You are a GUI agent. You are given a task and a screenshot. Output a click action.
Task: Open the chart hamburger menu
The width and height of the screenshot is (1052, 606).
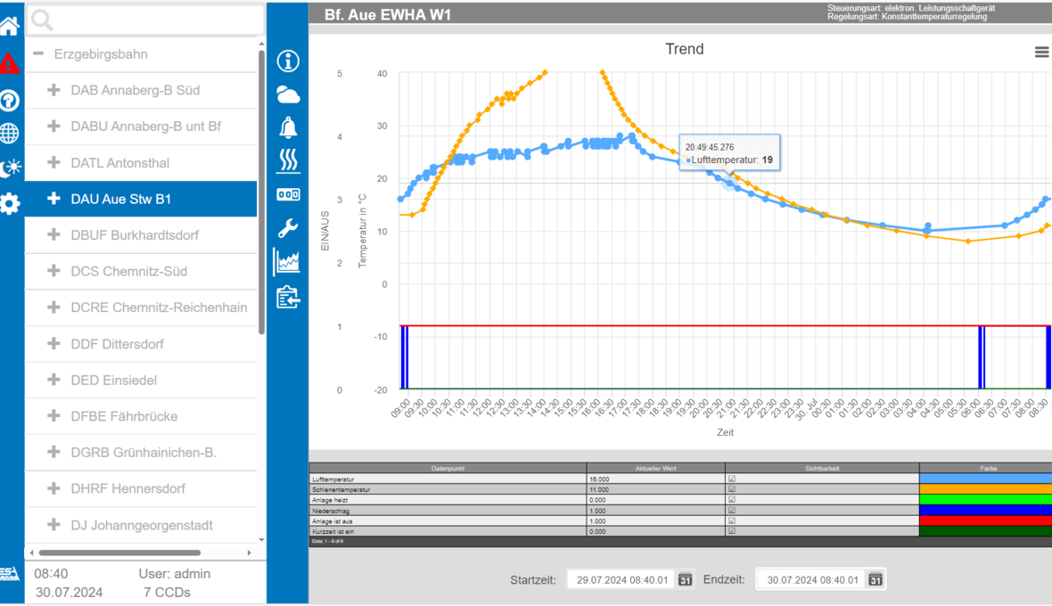tap(1040, 53)
